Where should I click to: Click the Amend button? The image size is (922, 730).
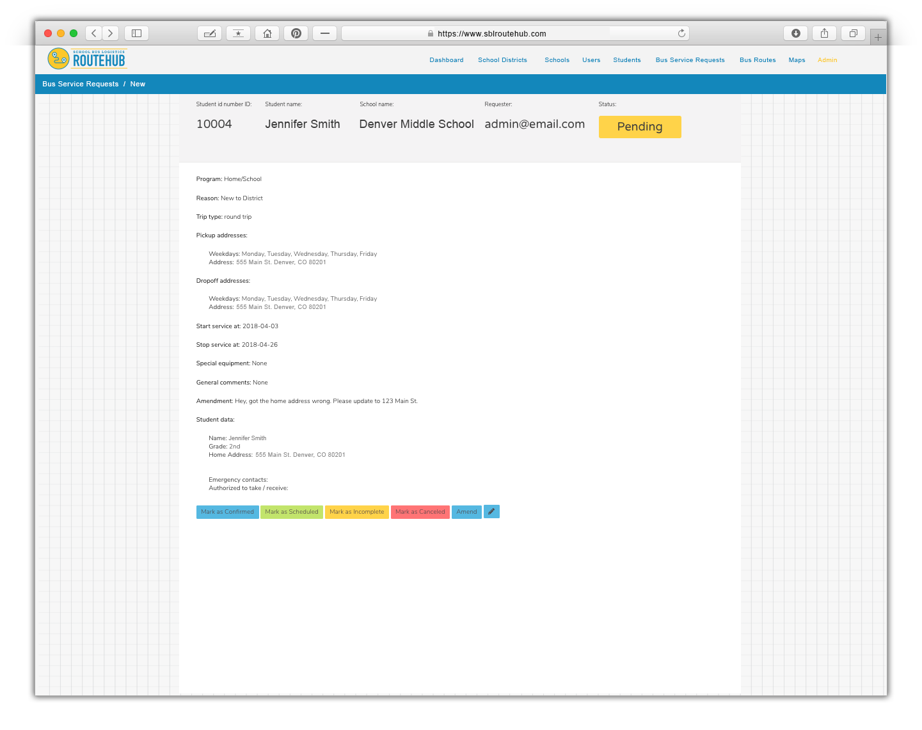[x=466, y=512]
